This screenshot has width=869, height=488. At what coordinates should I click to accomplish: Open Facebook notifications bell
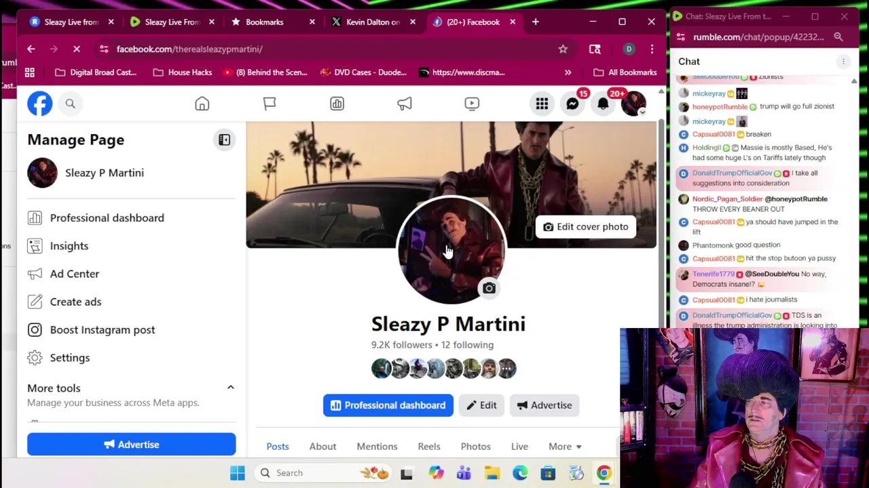point(603,104)
